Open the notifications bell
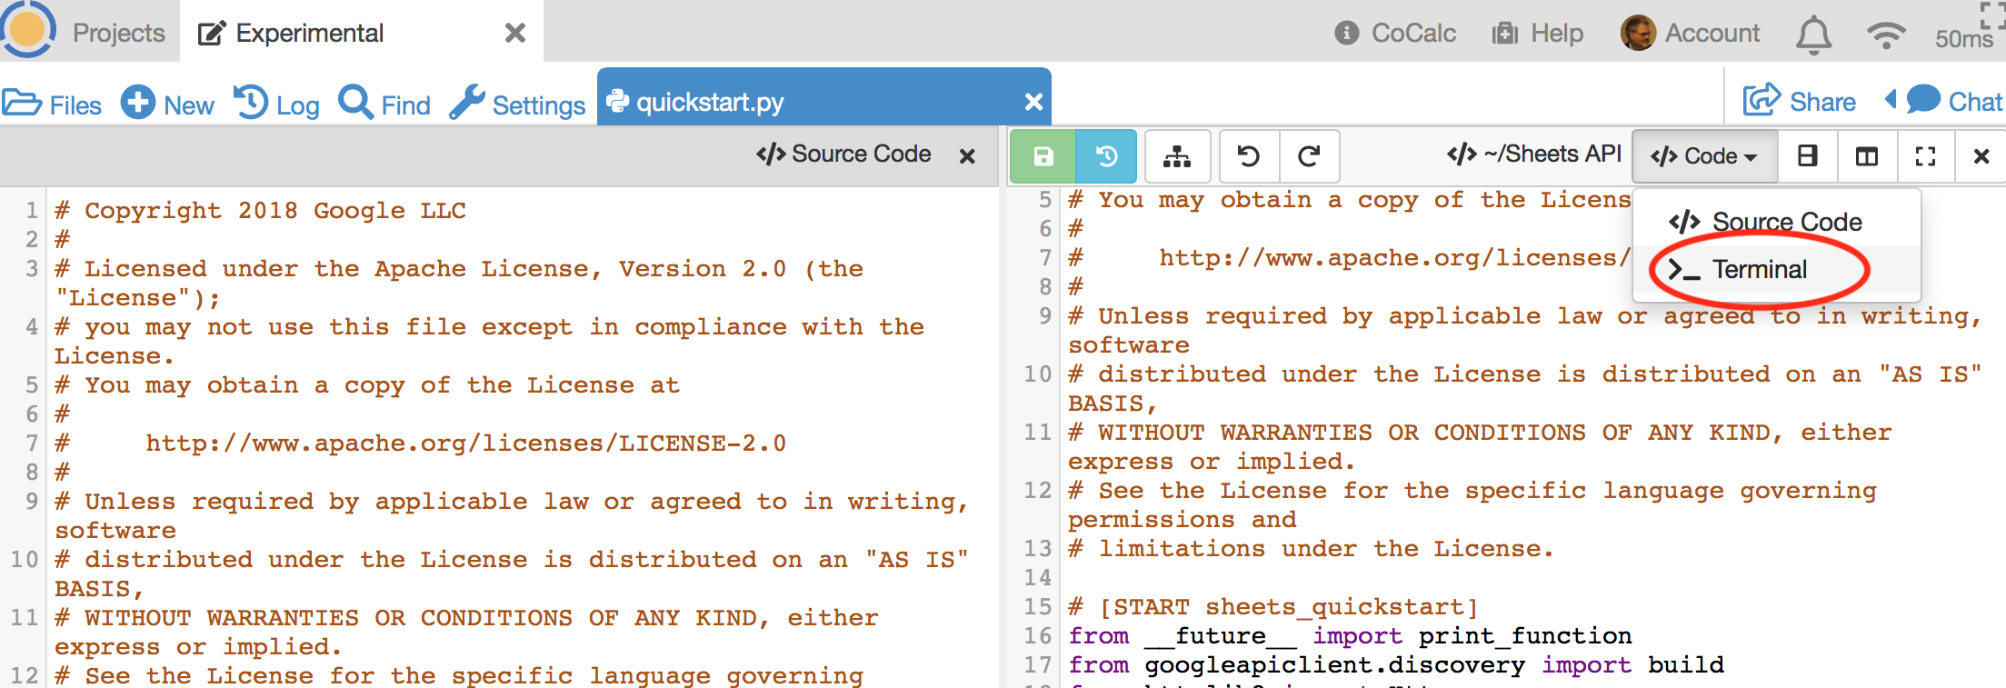The width and height of the screenshot is (2006, 688). (1813, 35)
